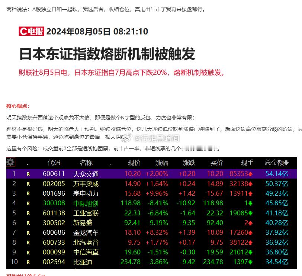Select stock name 新易盛
The height and width of the screenshot is (276, 302).
83,223
